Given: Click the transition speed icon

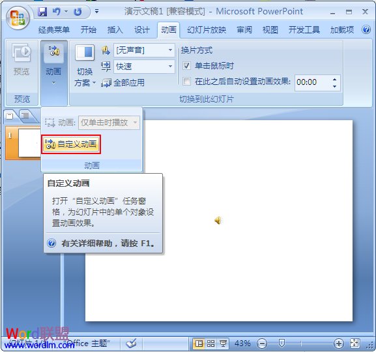Looking at the screenshot, I should pyautogui.click(x=106, y=67).
